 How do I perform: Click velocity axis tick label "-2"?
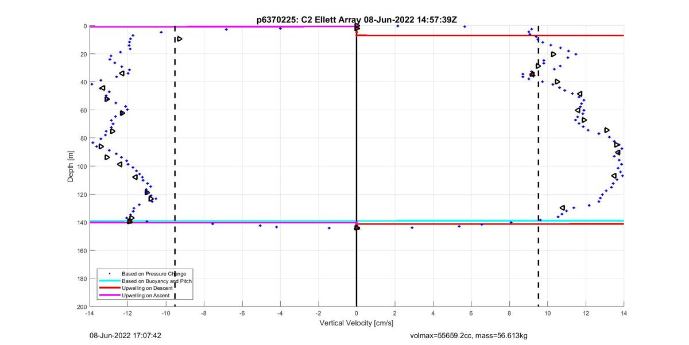tap(319, 313)
